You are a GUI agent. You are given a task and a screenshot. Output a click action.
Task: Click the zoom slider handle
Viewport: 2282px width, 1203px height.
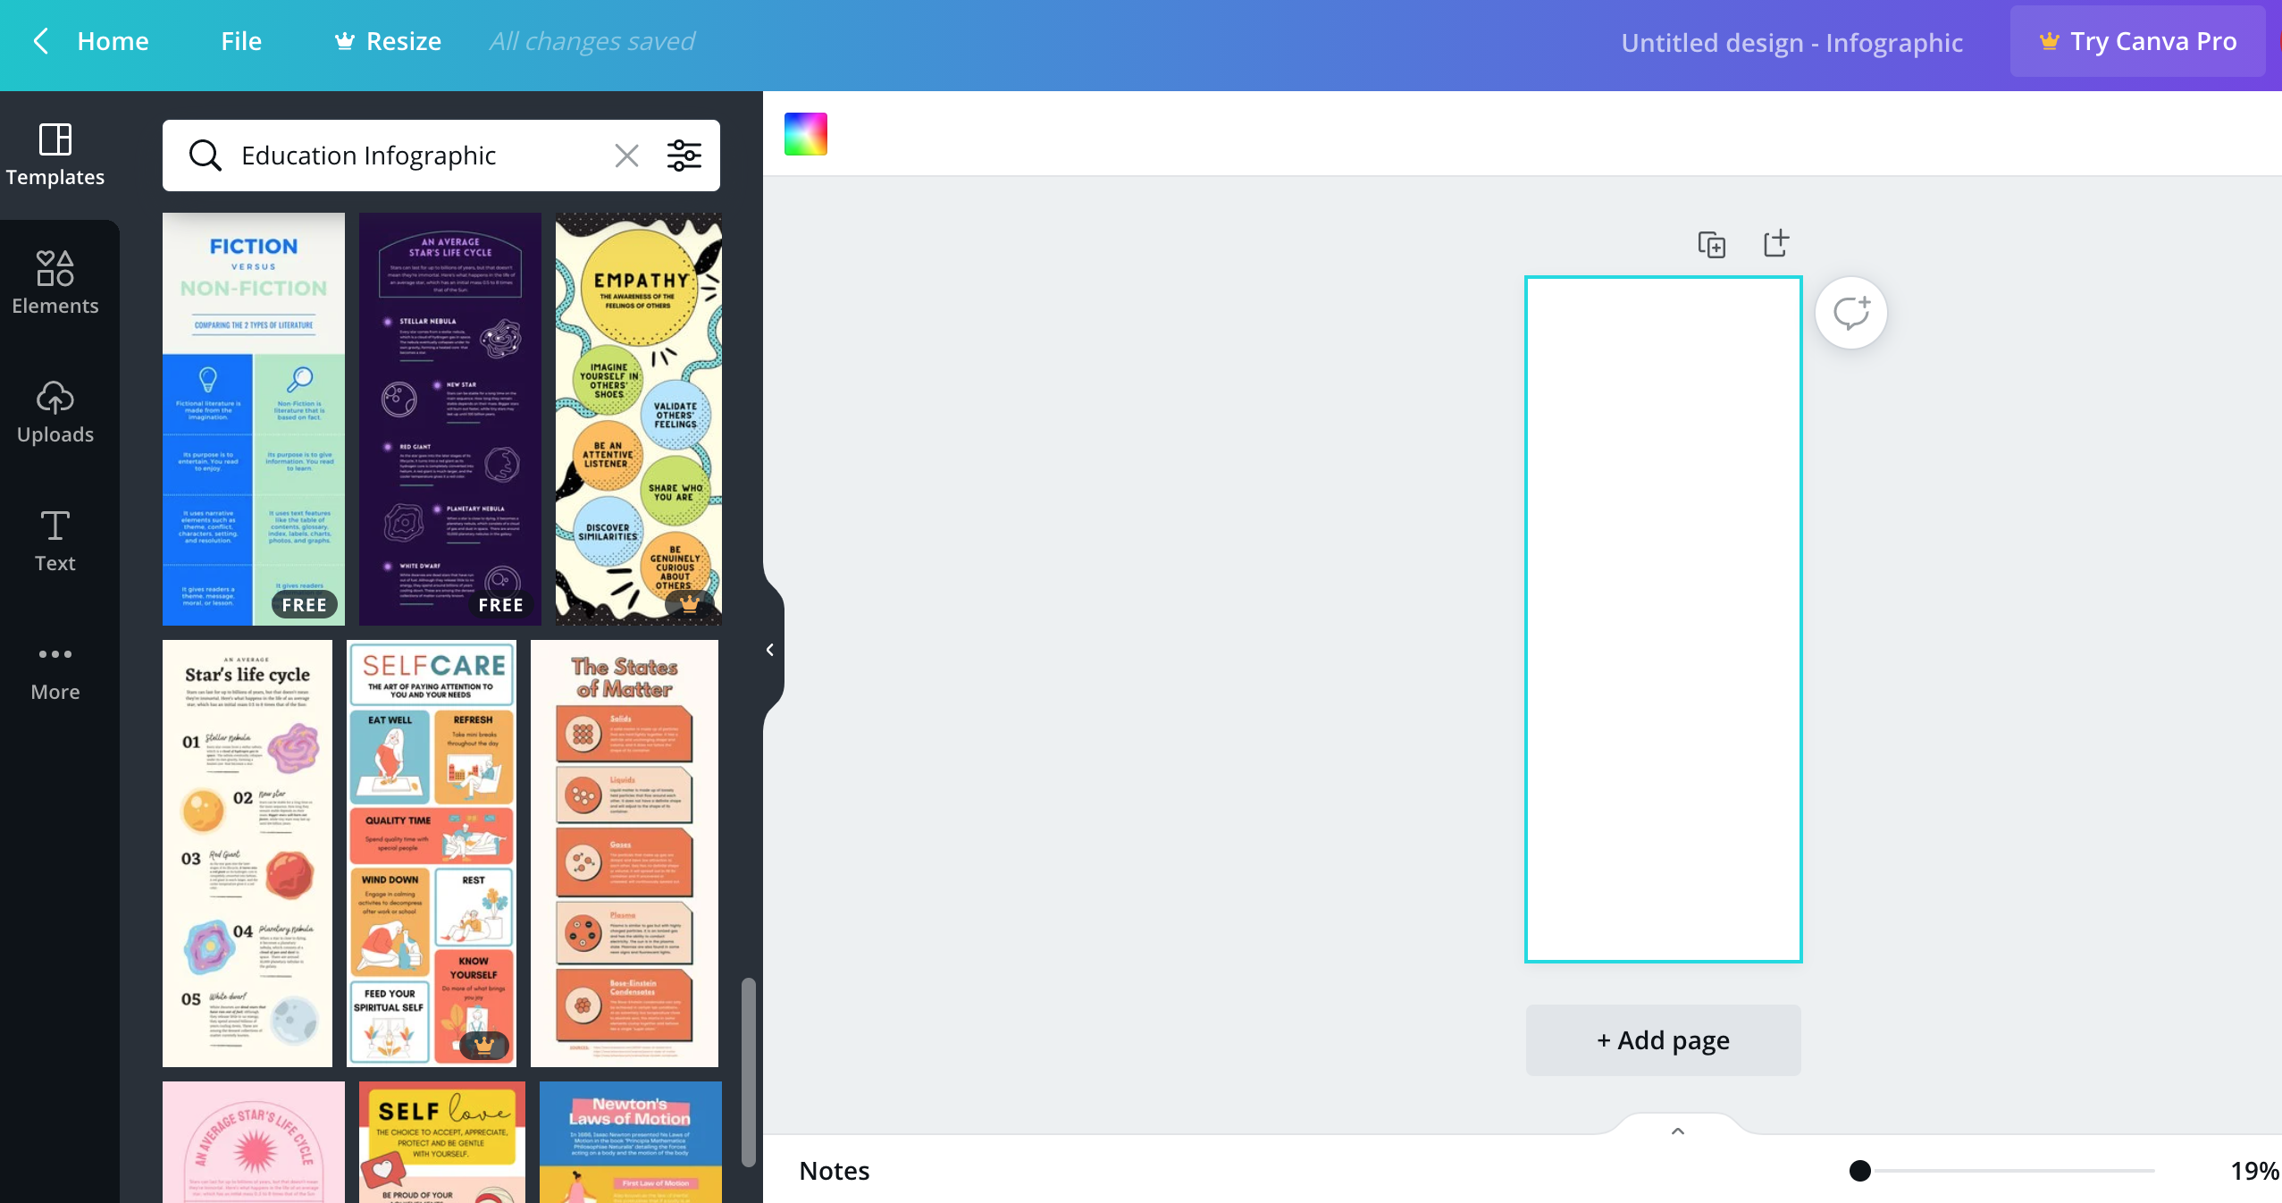[1860, 1171]
